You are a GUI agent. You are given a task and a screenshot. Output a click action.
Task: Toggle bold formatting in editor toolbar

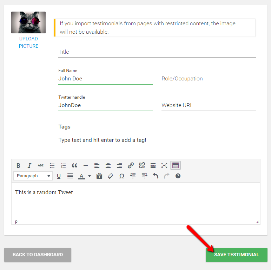[x=18, y=165]
